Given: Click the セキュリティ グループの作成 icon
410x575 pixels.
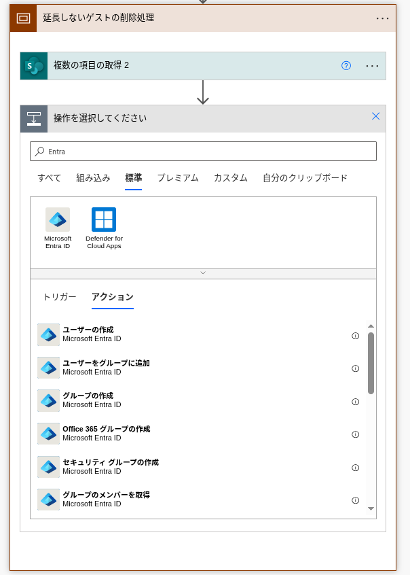Looking at the screenshot, I should [x=48, y=467].
